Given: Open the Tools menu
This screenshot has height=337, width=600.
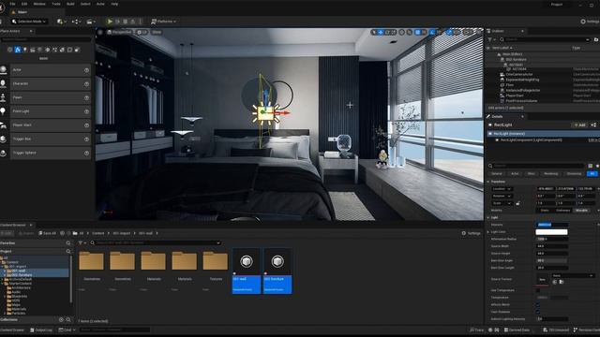Looking at the screenshot, I should click(56, 4).
